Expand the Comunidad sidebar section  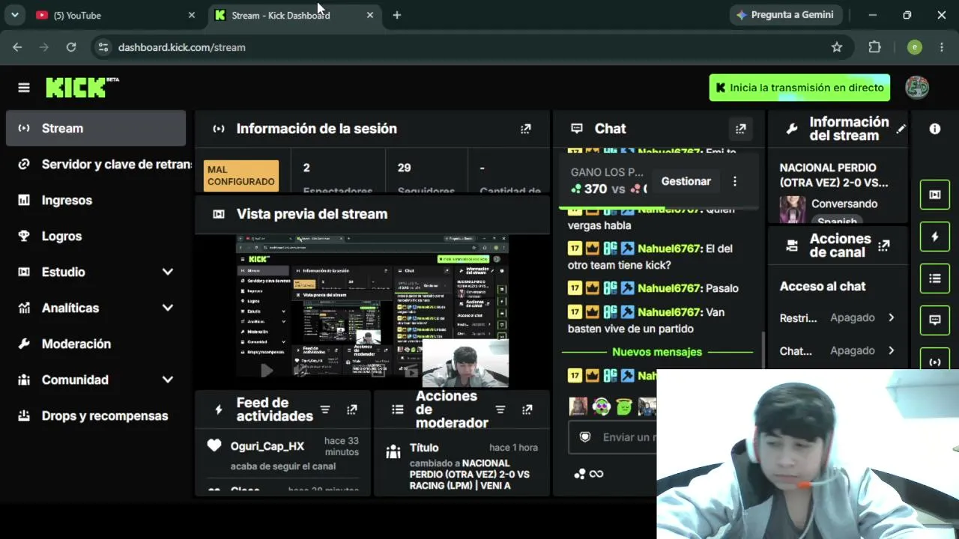pyautogui.click(x=168, y=380)
